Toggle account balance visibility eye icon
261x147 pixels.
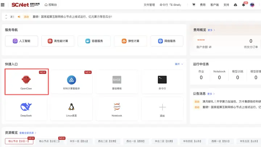[x=210, y=47]
